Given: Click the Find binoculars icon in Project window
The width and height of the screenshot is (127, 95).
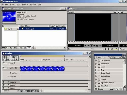Looking at the screenshot, I should point(4,48).
